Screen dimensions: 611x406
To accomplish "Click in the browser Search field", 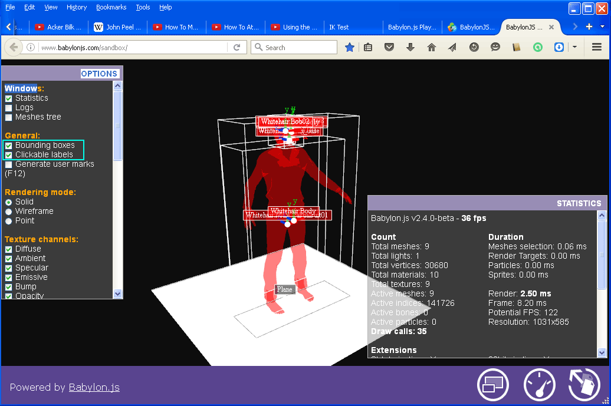I will pyautogui.click(x=294, y=48).
